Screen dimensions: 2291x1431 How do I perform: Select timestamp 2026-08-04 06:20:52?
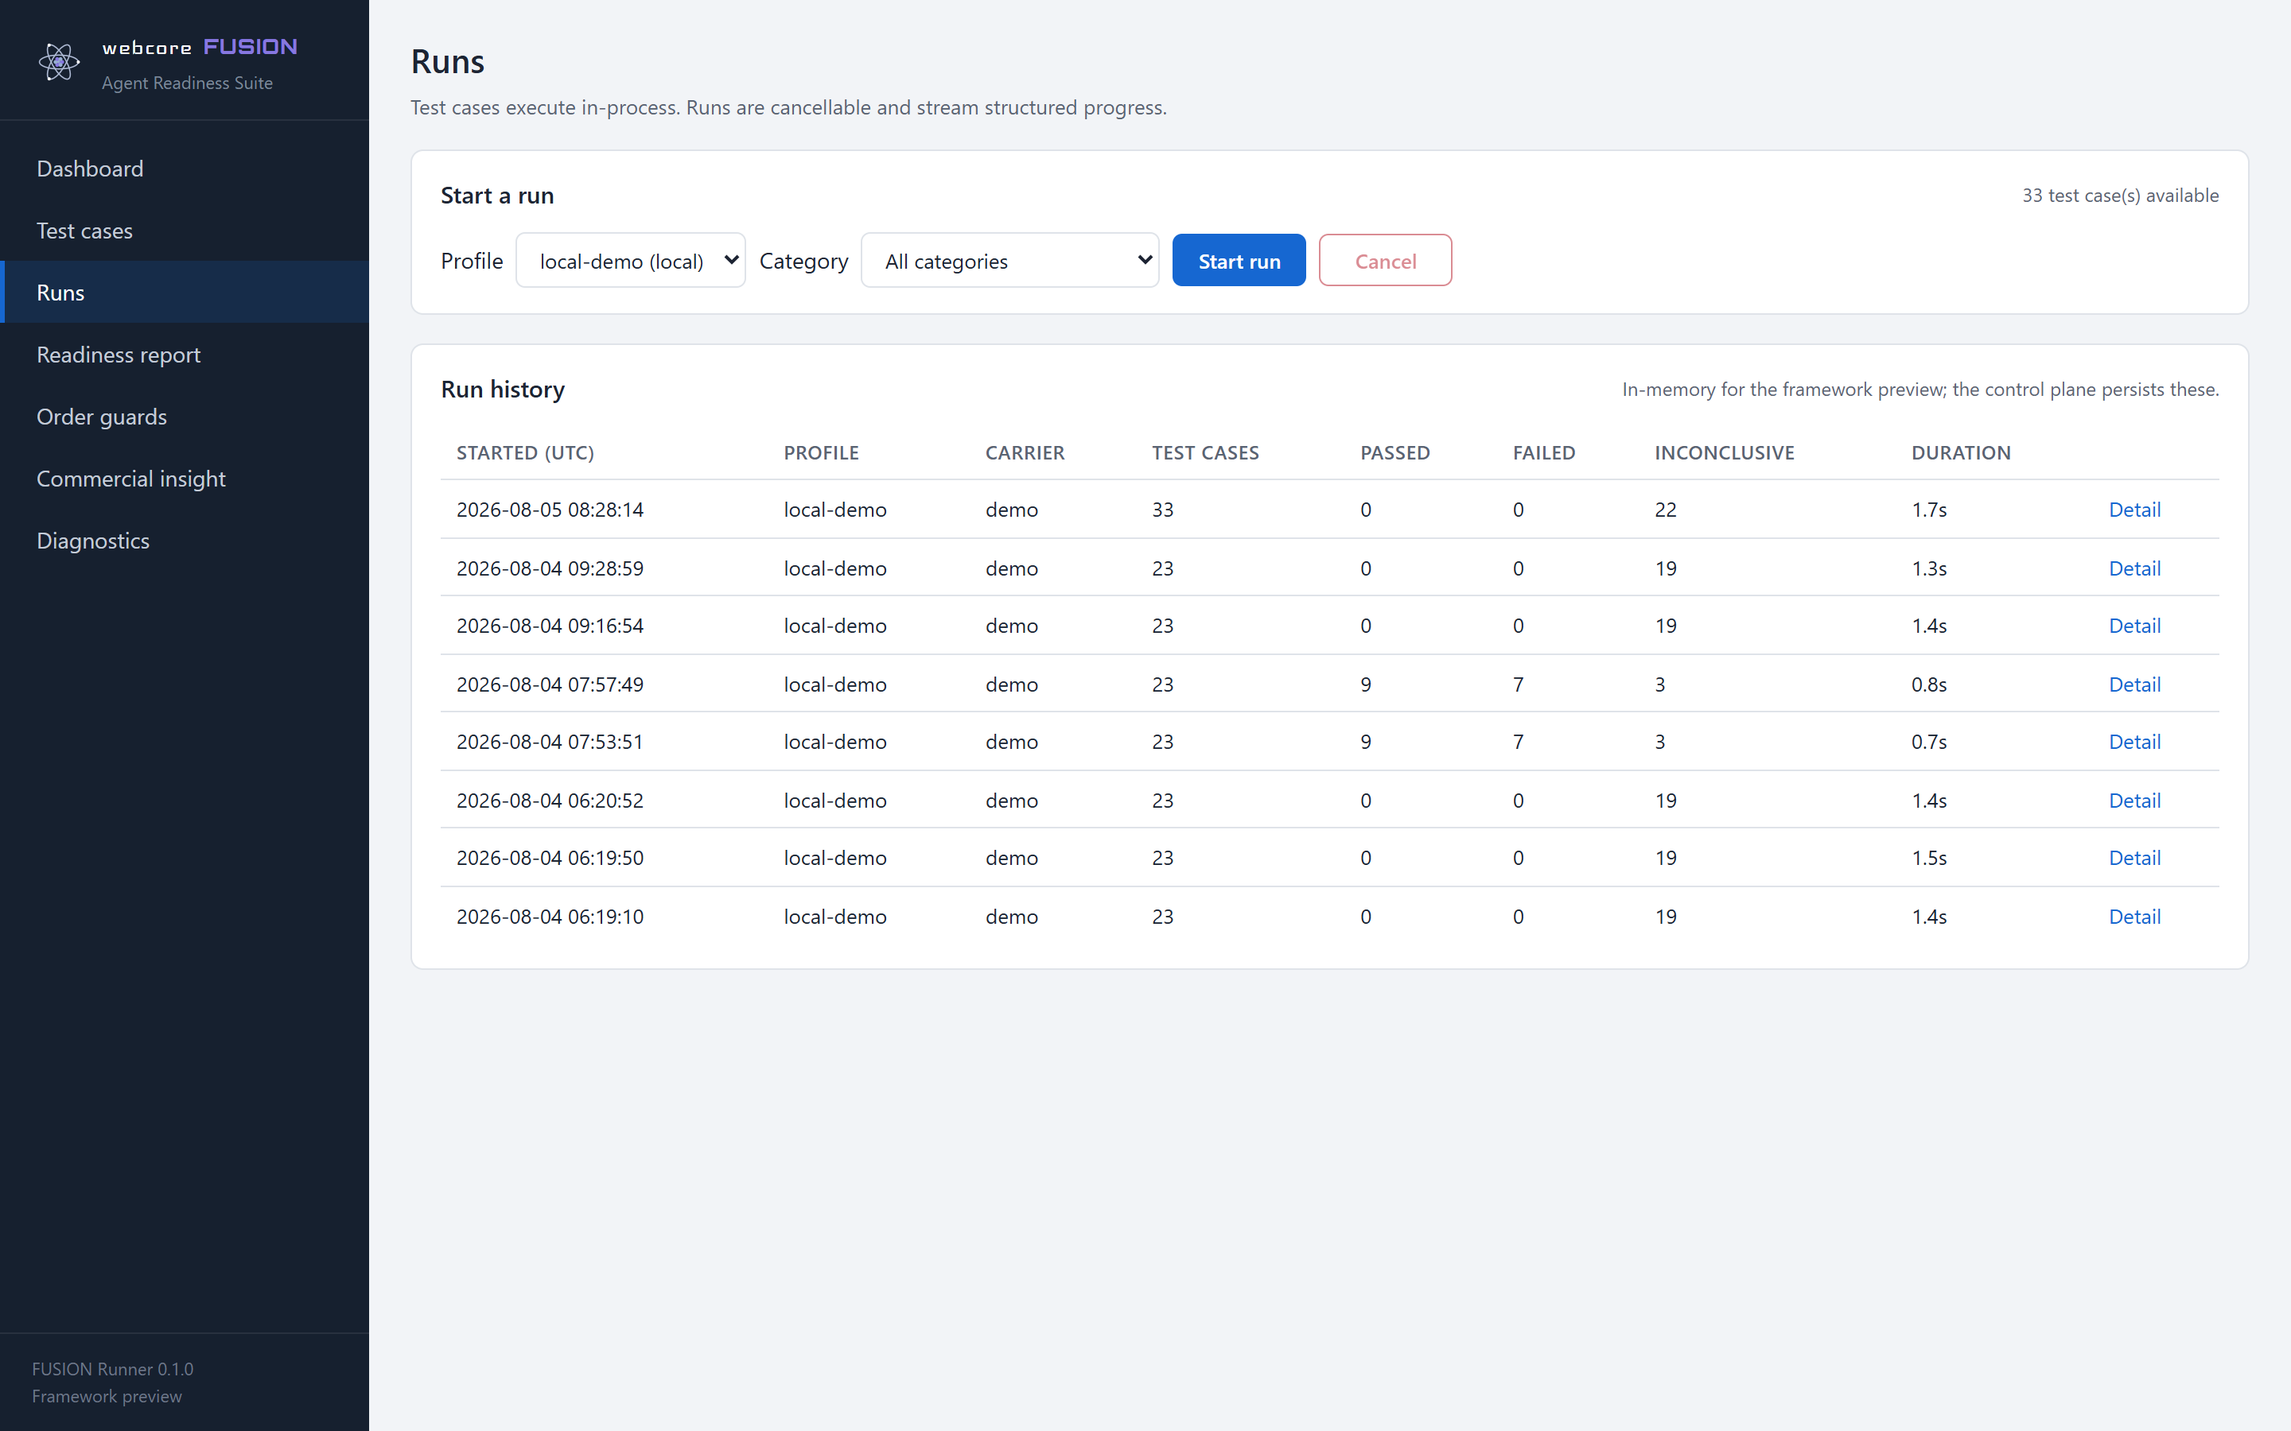[550, 801]
